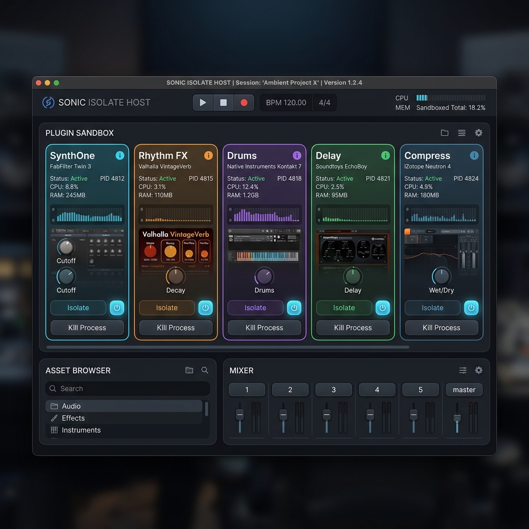Open the list view icon in Plugin Sandbox header

click(x=462, y=133)
